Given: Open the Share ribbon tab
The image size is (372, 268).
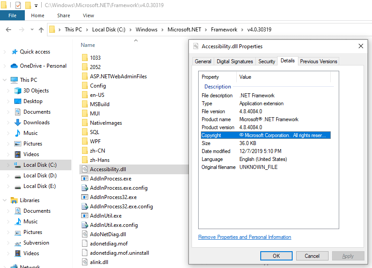Looking at the screenshot, I should point(63,15).
